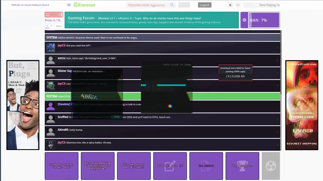This screenshot has height=181, width=323.
Task: Open the Akira86 username
Action: (63, 130)
